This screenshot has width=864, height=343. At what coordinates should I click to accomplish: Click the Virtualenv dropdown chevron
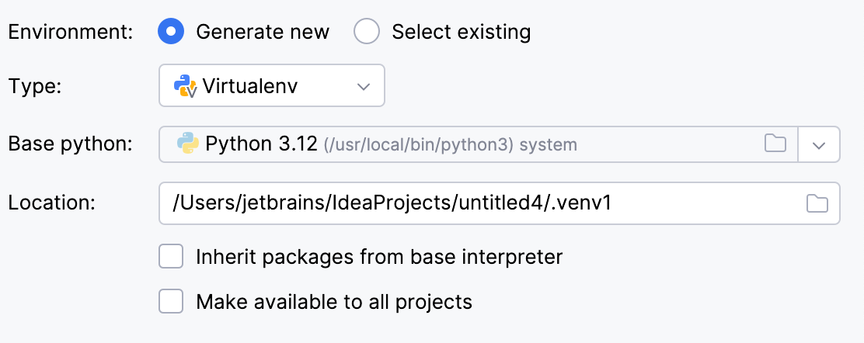[x=363, y=86]
